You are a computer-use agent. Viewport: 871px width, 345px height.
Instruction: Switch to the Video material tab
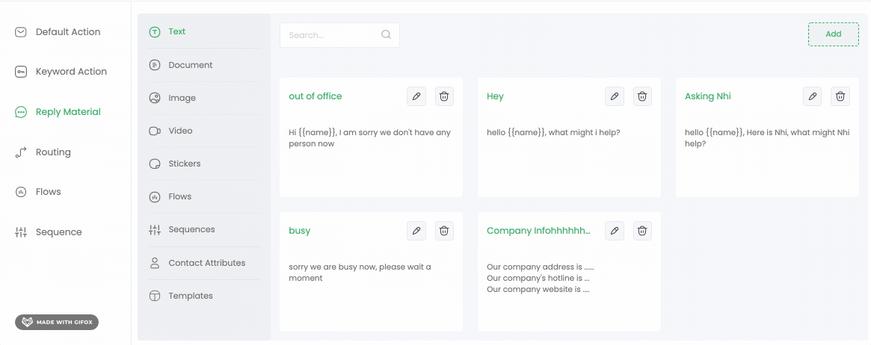click(x=204, y=131)
